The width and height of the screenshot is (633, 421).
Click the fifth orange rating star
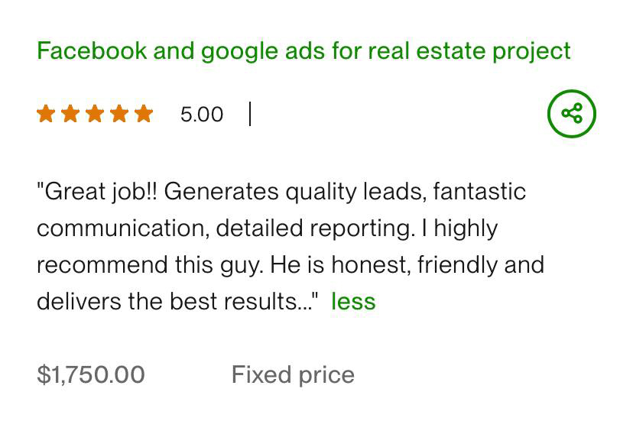[144, 114]
